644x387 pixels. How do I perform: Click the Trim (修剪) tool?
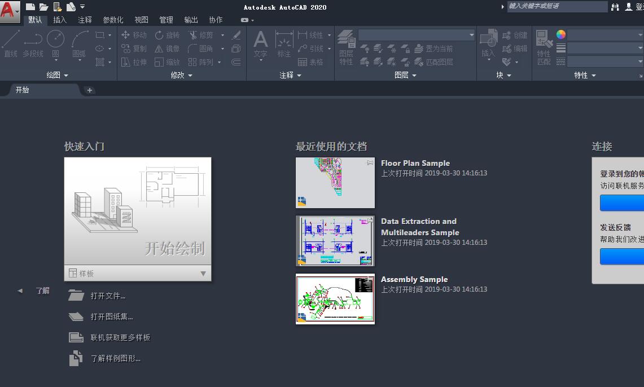pyautogui.click(x=201, y=36)
